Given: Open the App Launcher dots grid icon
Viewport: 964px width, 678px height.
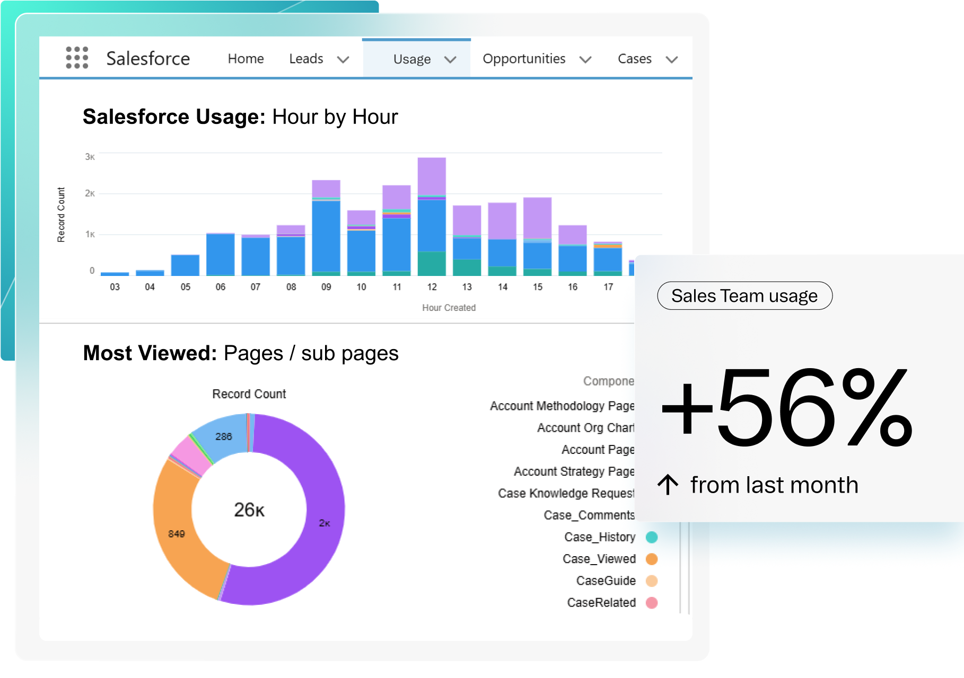Looking at the screenshot, I should point(77,58).
